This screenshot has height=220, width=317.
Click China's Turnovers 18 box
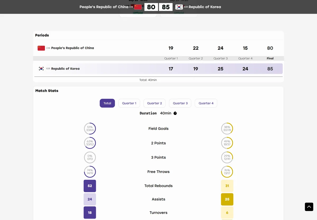click(90, 213)
